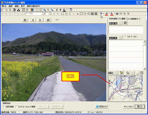This screenshot has width=148, height=115.
Task: Click the blue magnifier icon at right
Action: point(52,10)
